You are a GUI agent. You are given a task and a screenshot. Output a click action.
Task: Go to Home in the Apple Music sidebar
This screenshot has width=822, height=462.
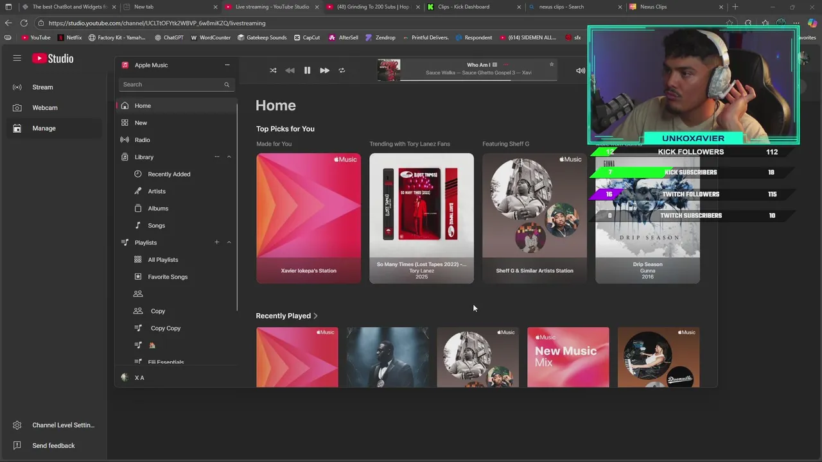point(177,106)
